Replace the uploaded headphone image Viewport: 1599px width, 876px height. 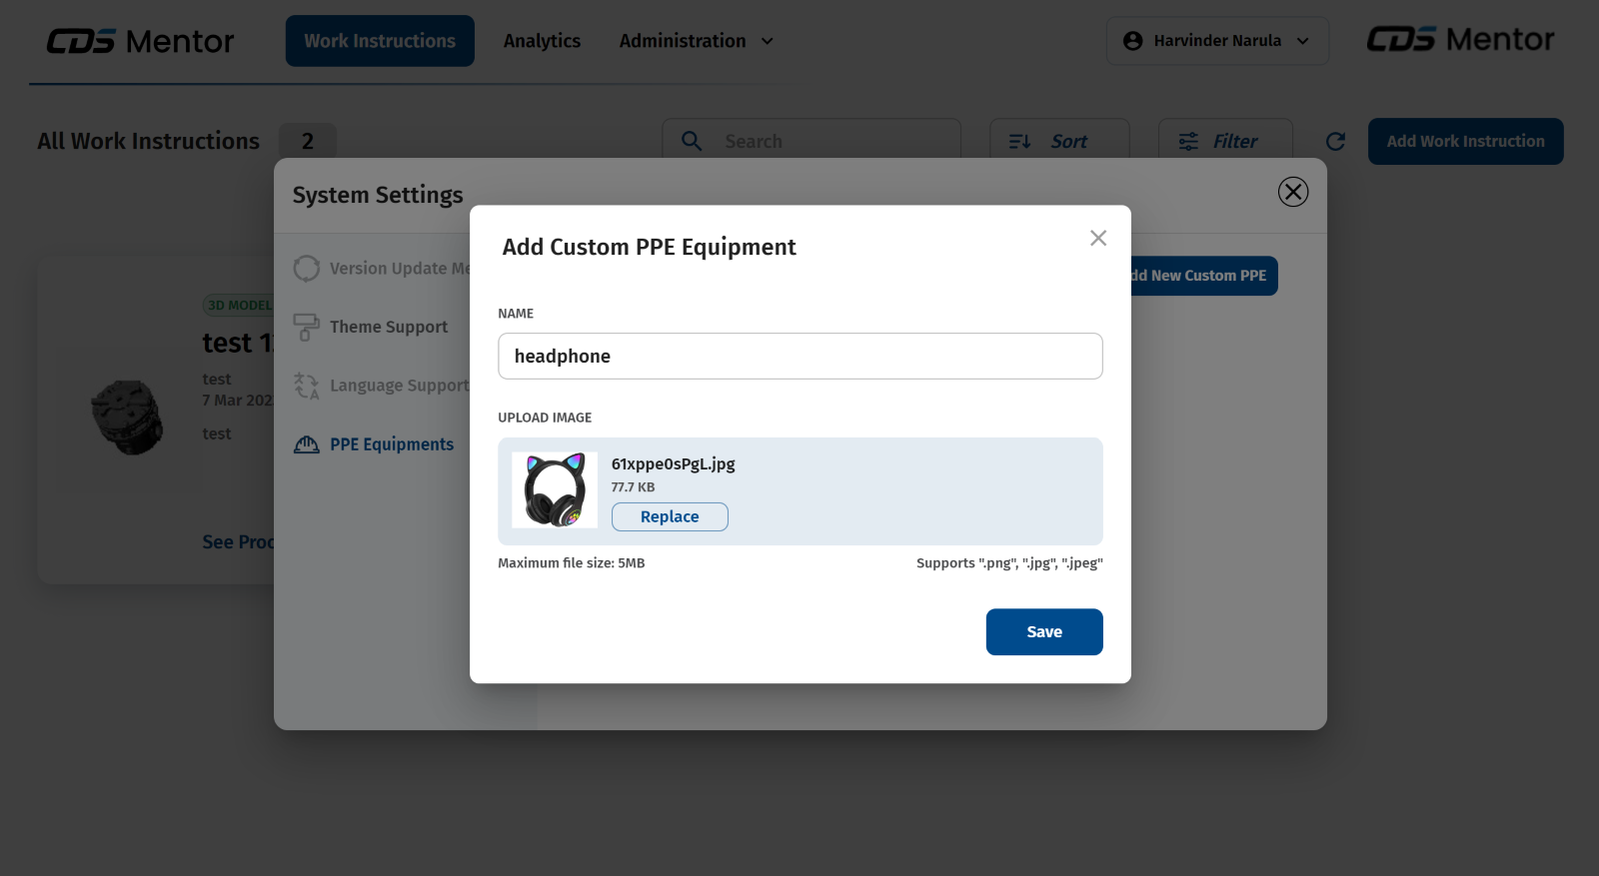[x=670, y=516]
